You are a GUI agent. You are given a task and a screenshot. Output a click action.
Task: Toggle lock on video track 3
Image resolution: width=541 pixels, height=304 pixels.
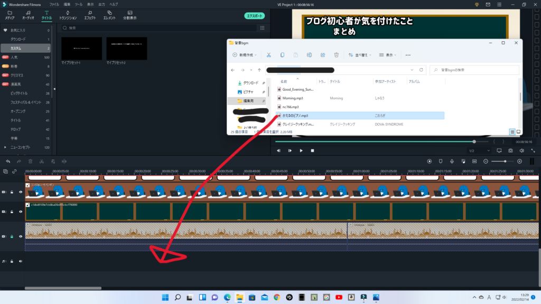[12, 192]
